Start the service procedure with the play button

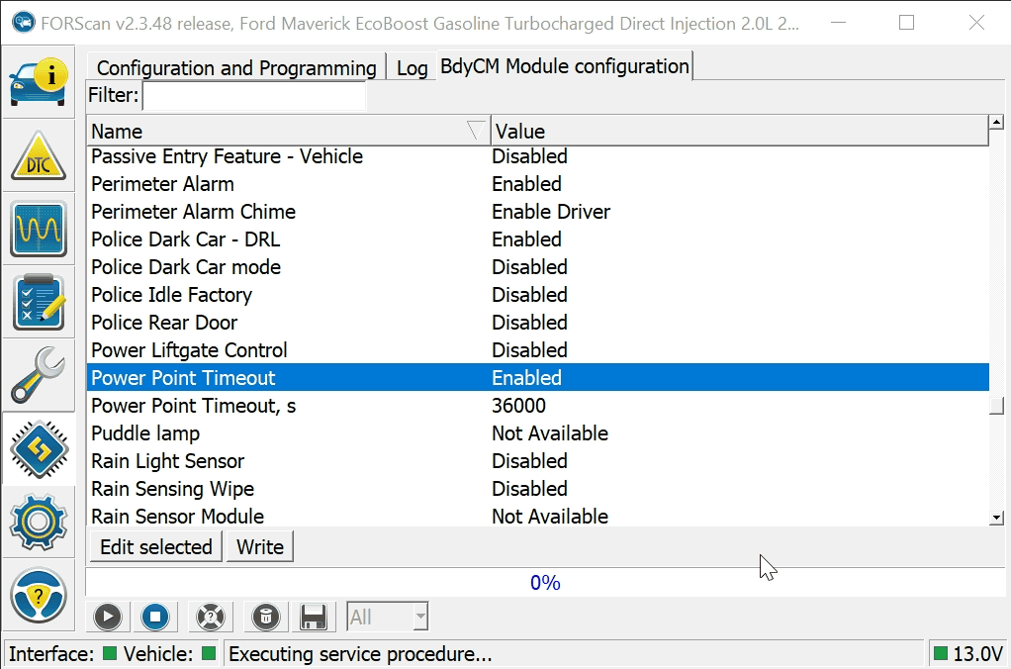(x=107, y=617)
